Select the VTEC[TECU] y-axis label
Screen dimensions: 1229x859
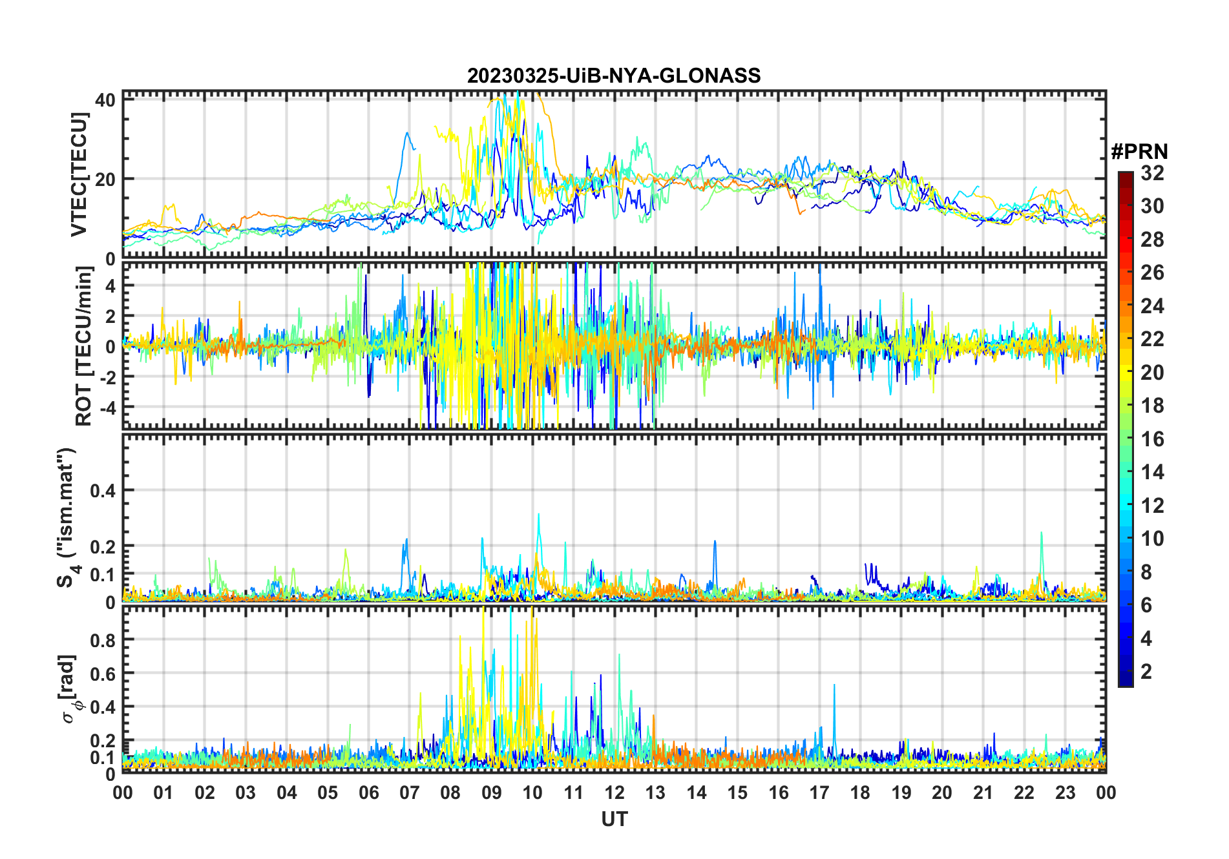(79, 174)
